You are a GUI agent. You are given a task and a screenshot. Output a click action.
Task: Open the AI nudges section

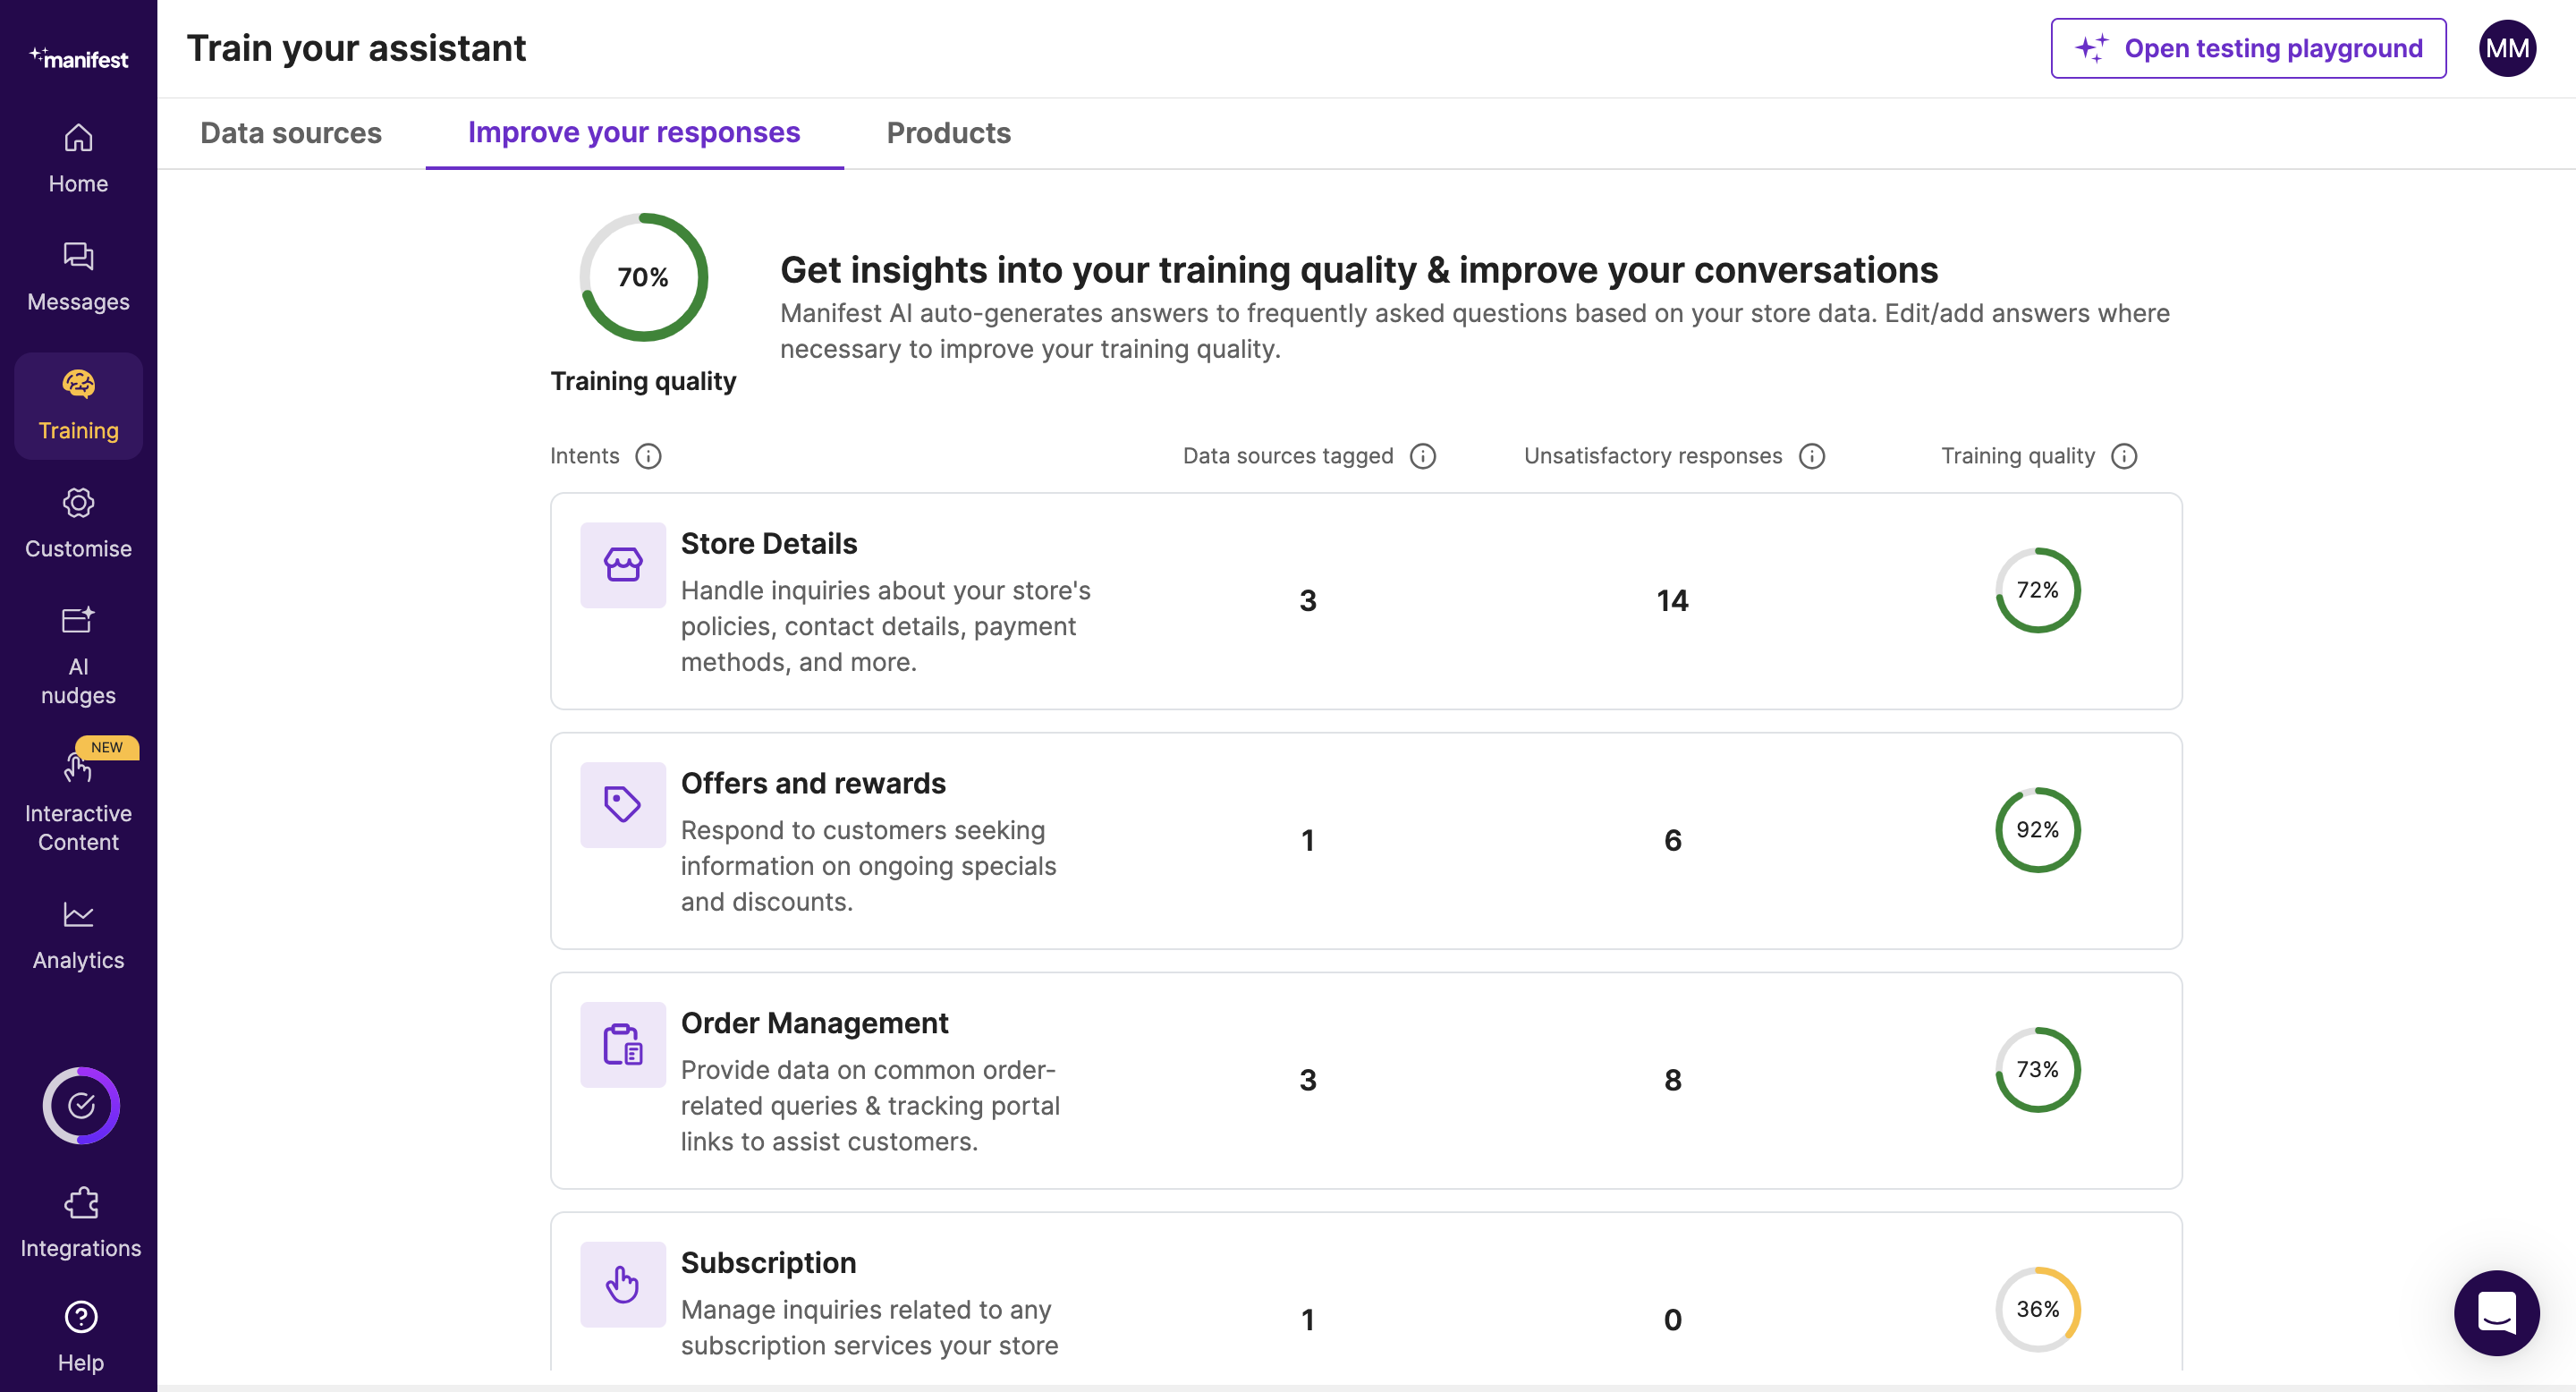point(78,655)
